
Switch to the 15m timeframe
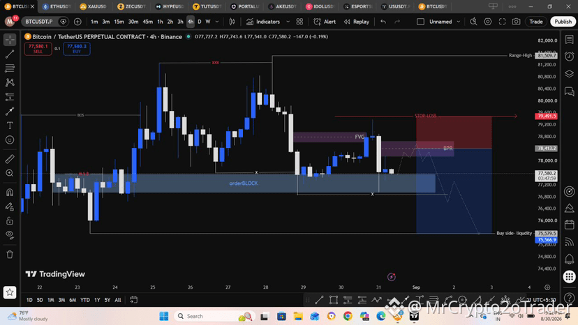(119, 22)
